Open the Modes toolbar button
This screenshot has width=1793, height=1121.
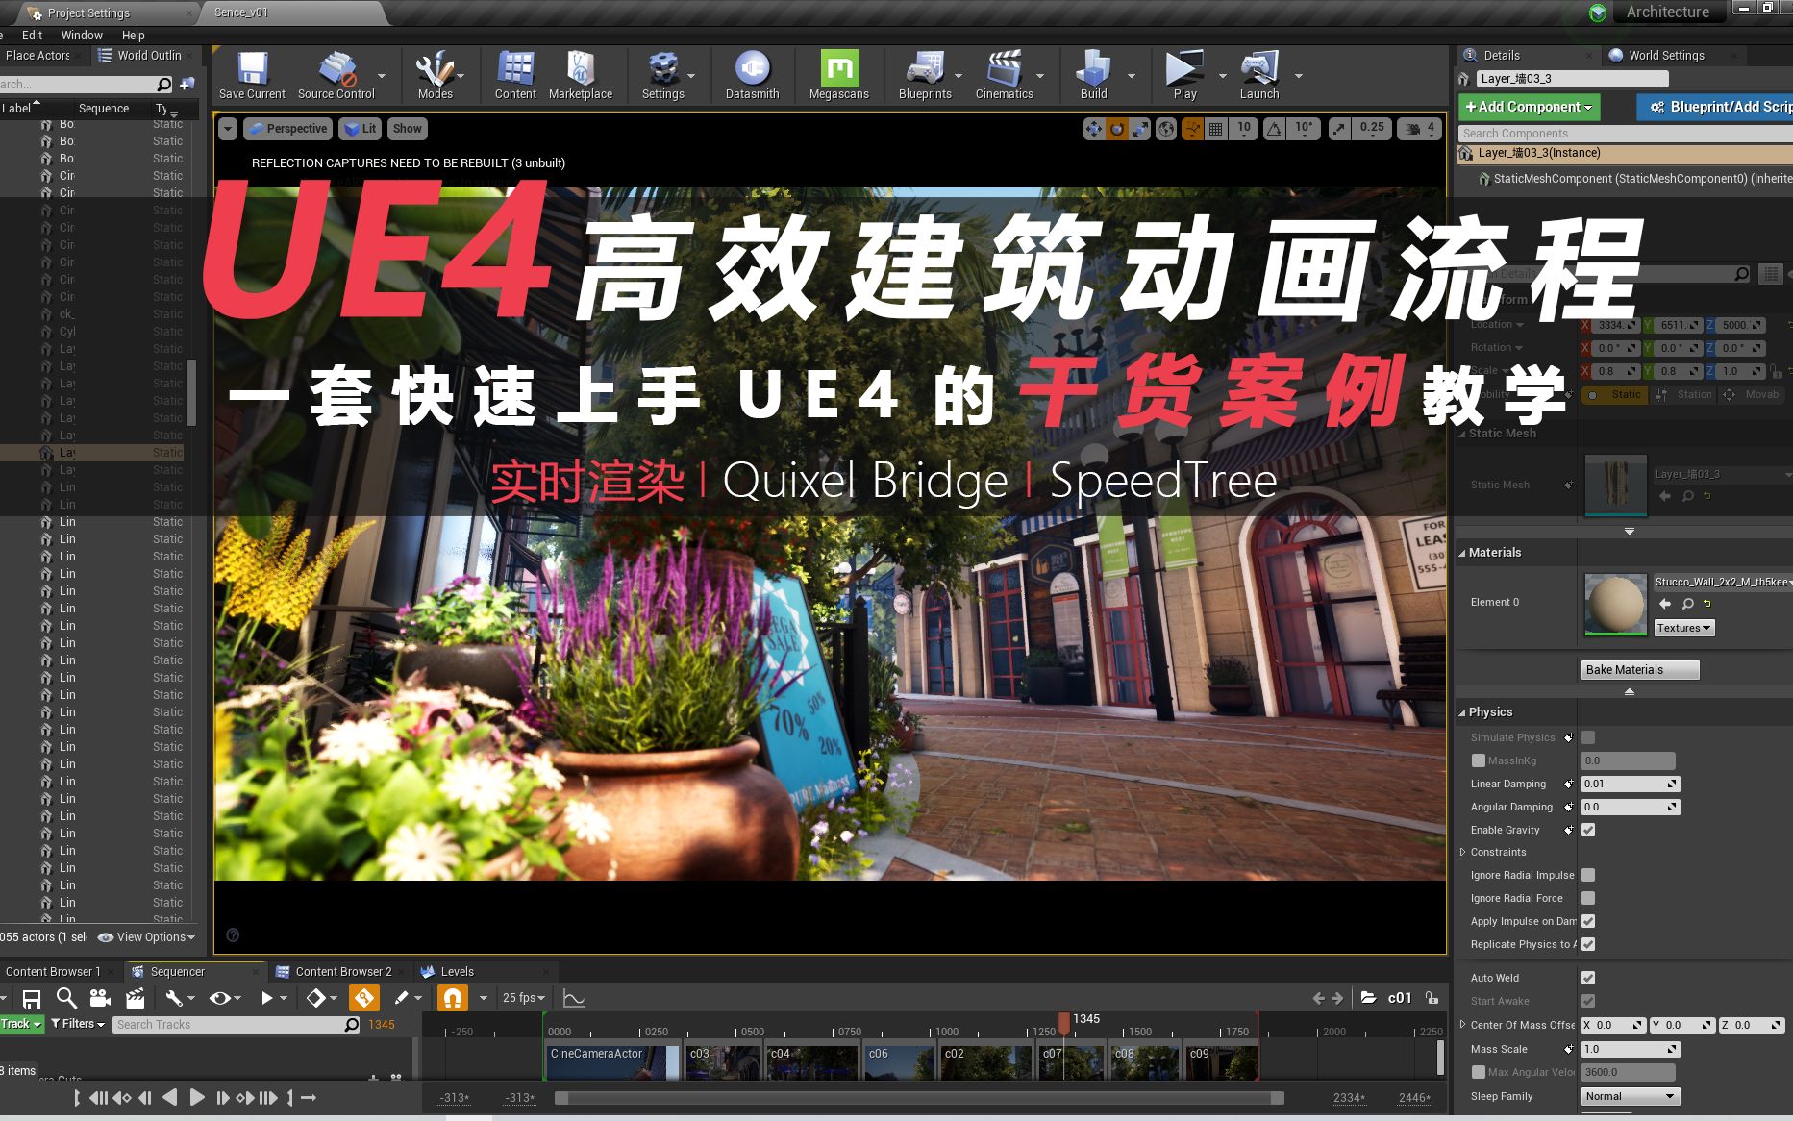point(435,75)
